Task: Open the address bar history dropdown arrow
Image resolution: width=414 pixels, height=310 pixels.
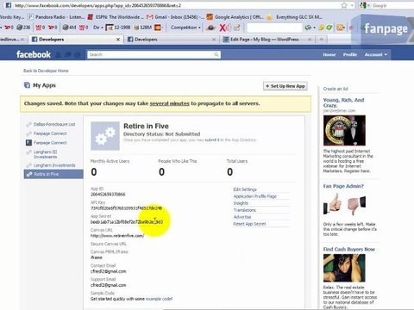Action: click(352, 5)
